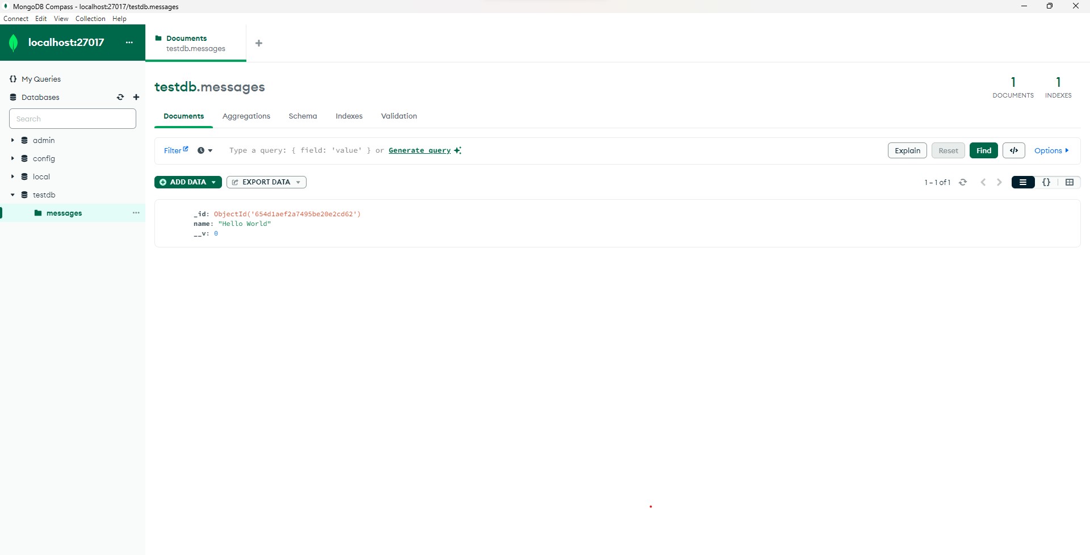Screen dimensions: 1090x555
Task: Open the localhost:27017 connection options ellipsis
Action: click(x=129, y=43)
